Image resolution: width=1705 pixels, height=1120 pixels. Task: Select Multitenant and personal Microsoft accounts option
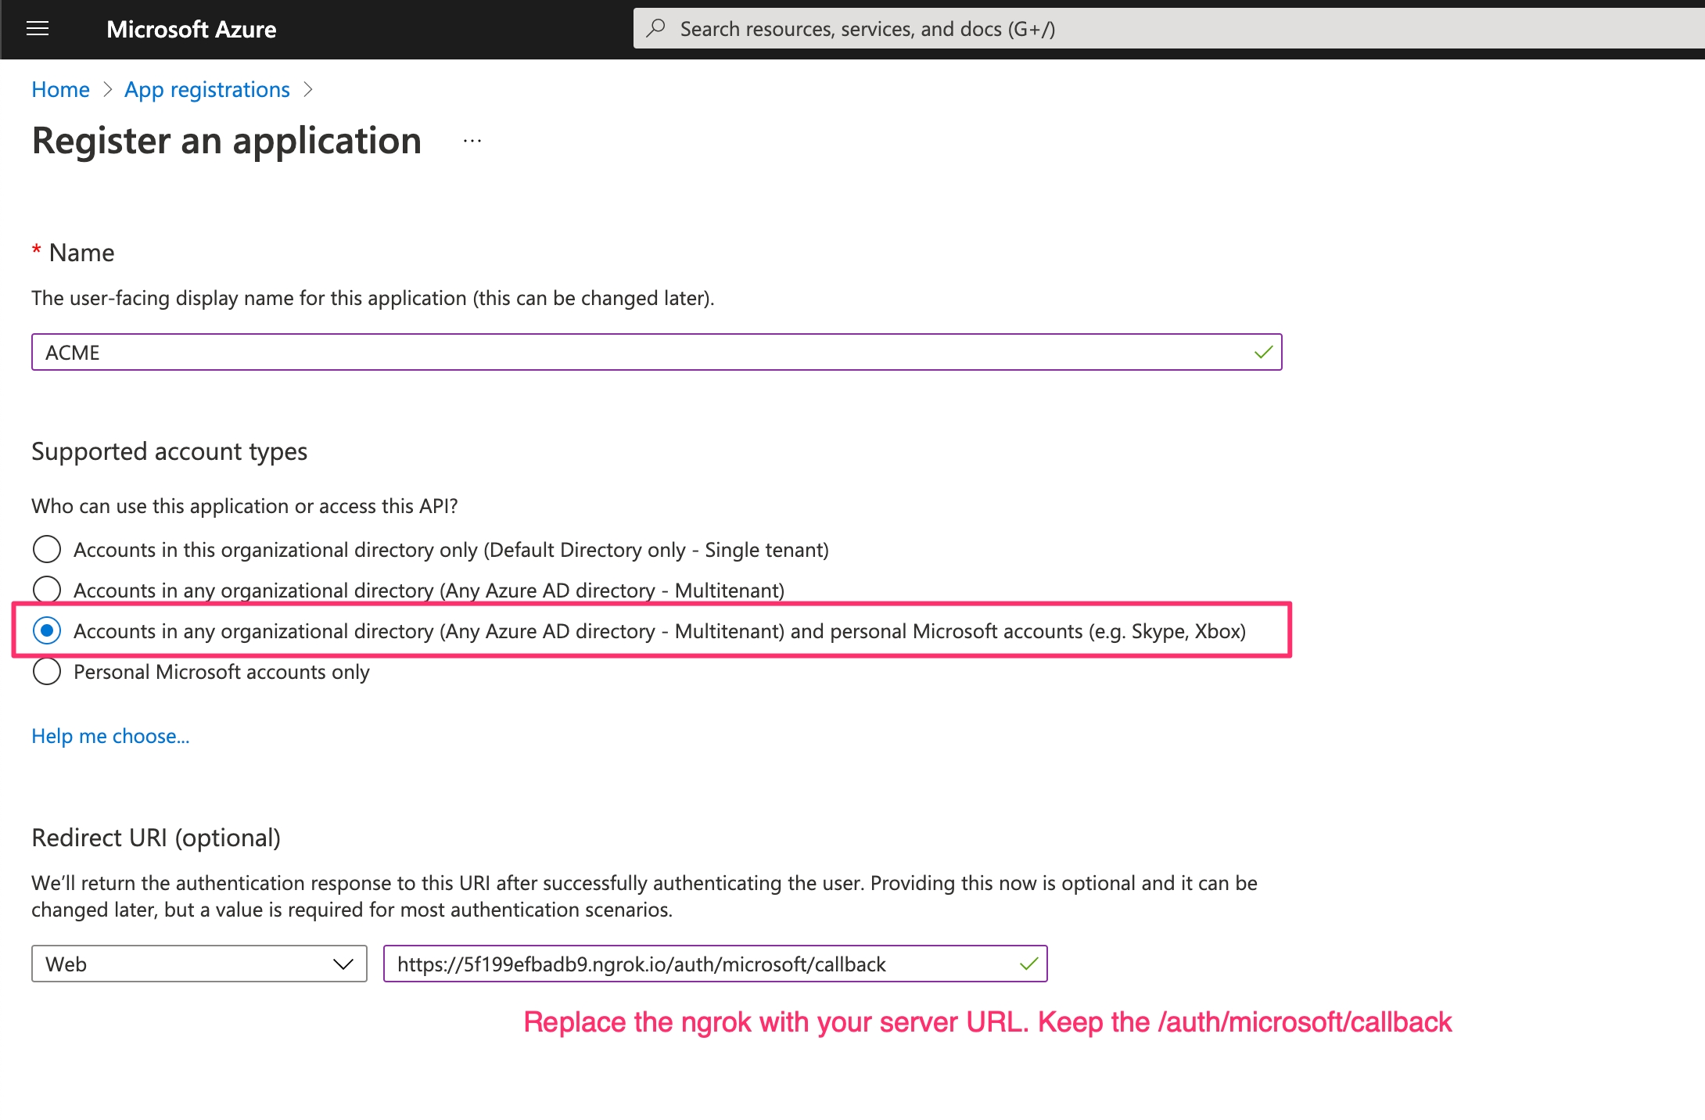click(x=47, y=630)
